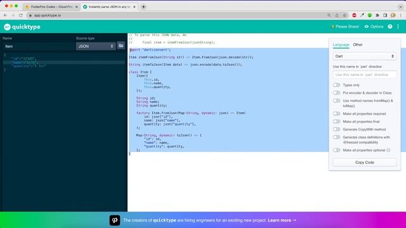This screenshot has height=228, width=406.
Task: Click the Map<String, dynamic> toJson() line
Action: pos(169,135)
